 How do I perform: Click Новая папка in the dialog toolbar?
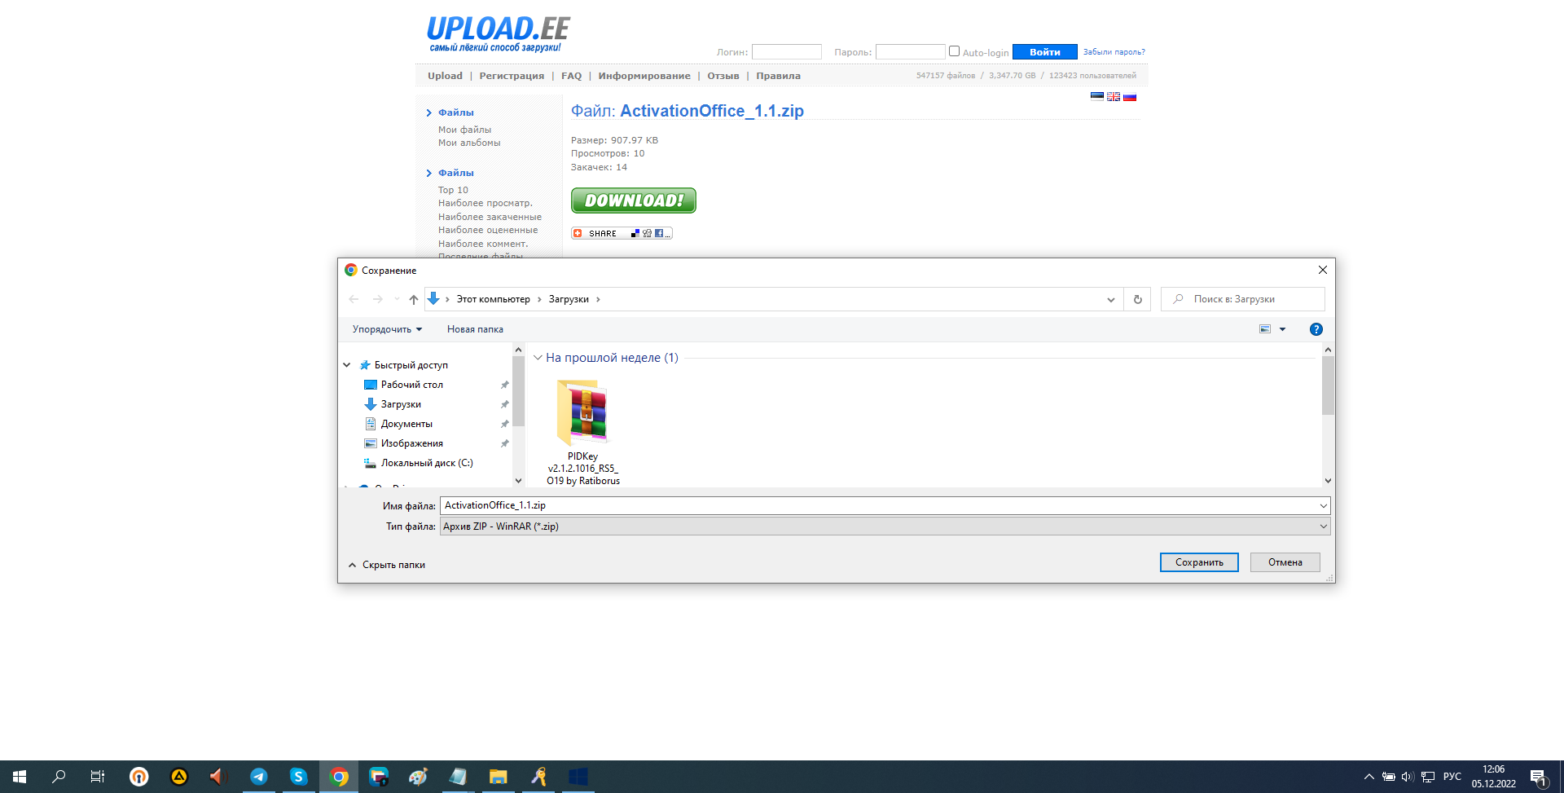click(x=475, y=329)
